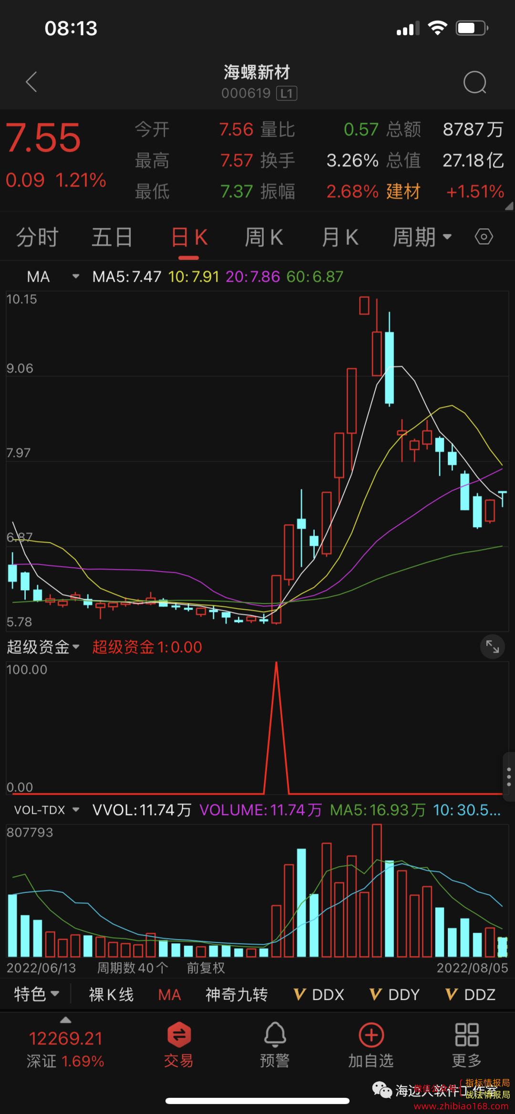Tap 总值 27.18亿 value

point(473,160)
